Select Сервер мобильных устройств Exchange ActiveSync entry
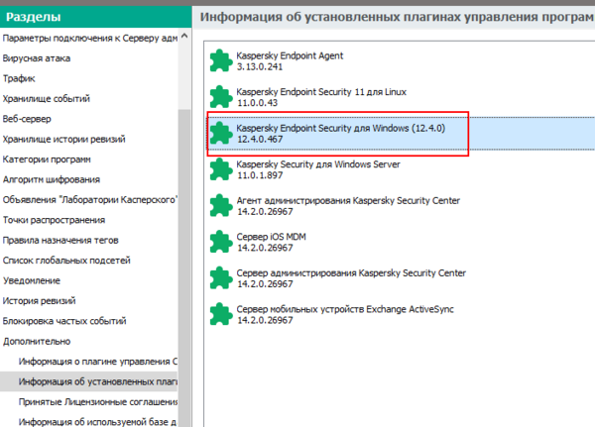The height and width of the screenshot is (427, 595). [x=345, y=309]
